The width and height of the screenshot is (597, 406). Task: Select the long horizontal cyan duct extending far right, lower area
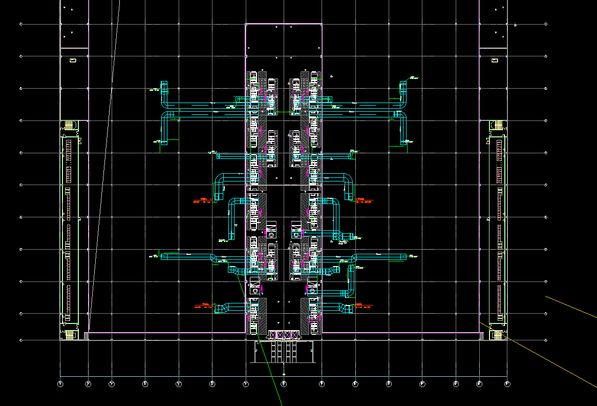coord(381,257)
